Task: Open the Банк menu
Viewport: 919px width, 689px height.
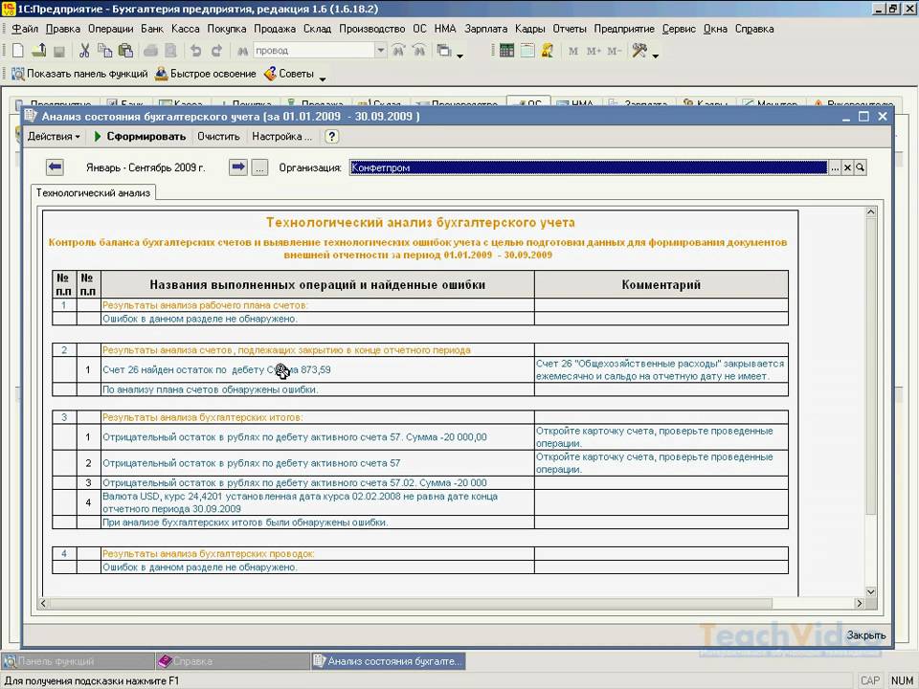Action: point(152,29)
